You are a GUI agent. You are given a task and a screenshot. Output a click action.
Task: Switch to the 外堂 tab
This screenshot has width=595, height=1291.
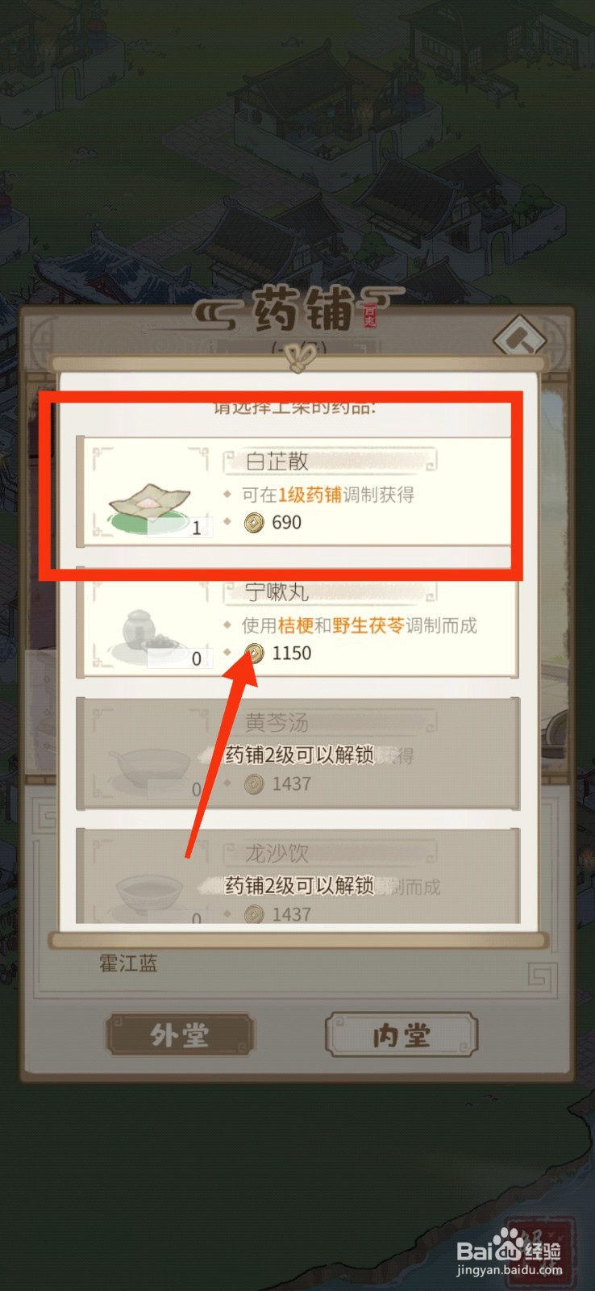(x=181, y=1035)
